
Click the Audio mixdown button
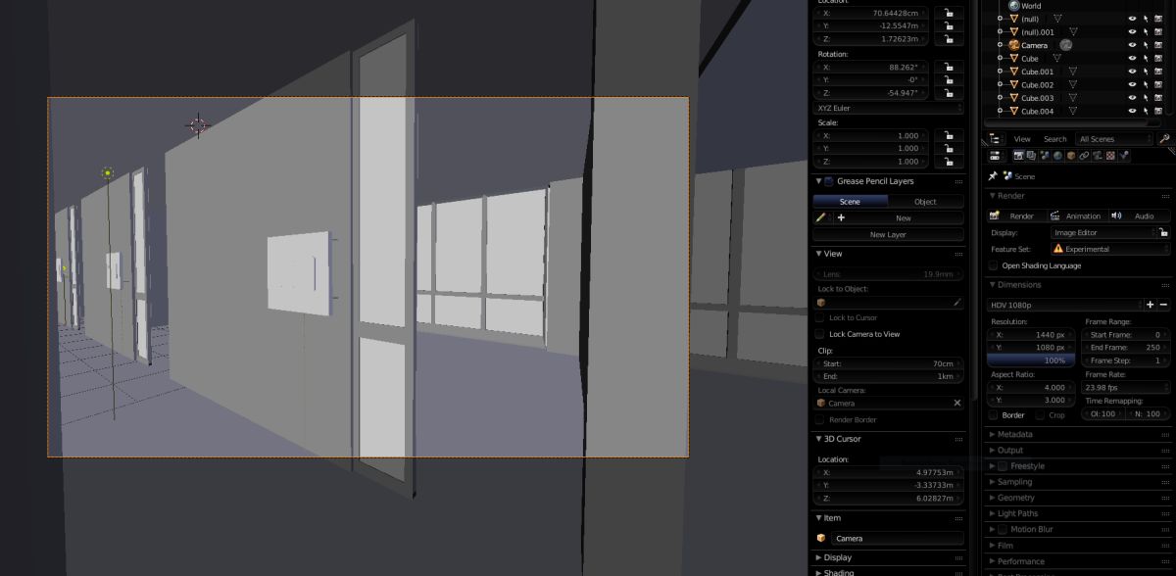pyautogui.click(x=1138, y=216)
